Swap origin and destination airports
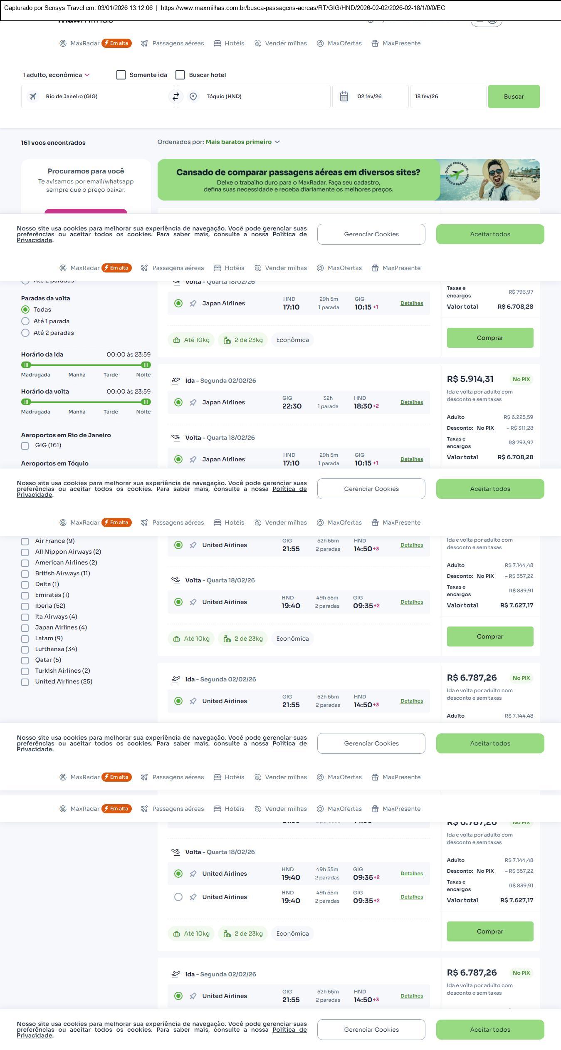This screenshot has width=561, height=1050. 176,97
